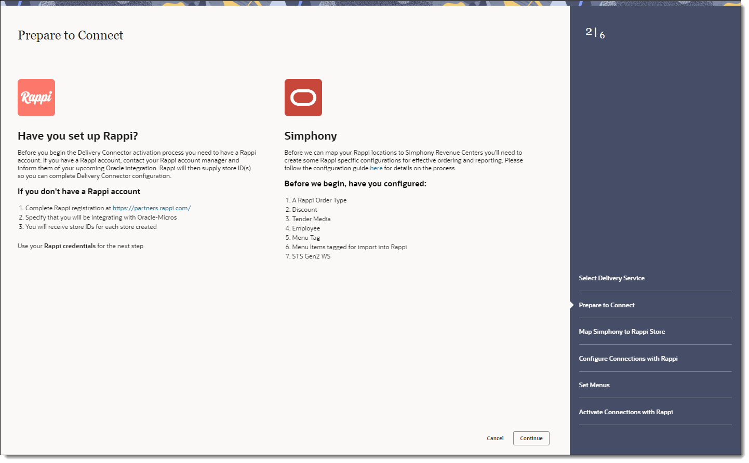Go to Select Delivery Service step
Screen dimensions: 749x463
pos(611,278)
